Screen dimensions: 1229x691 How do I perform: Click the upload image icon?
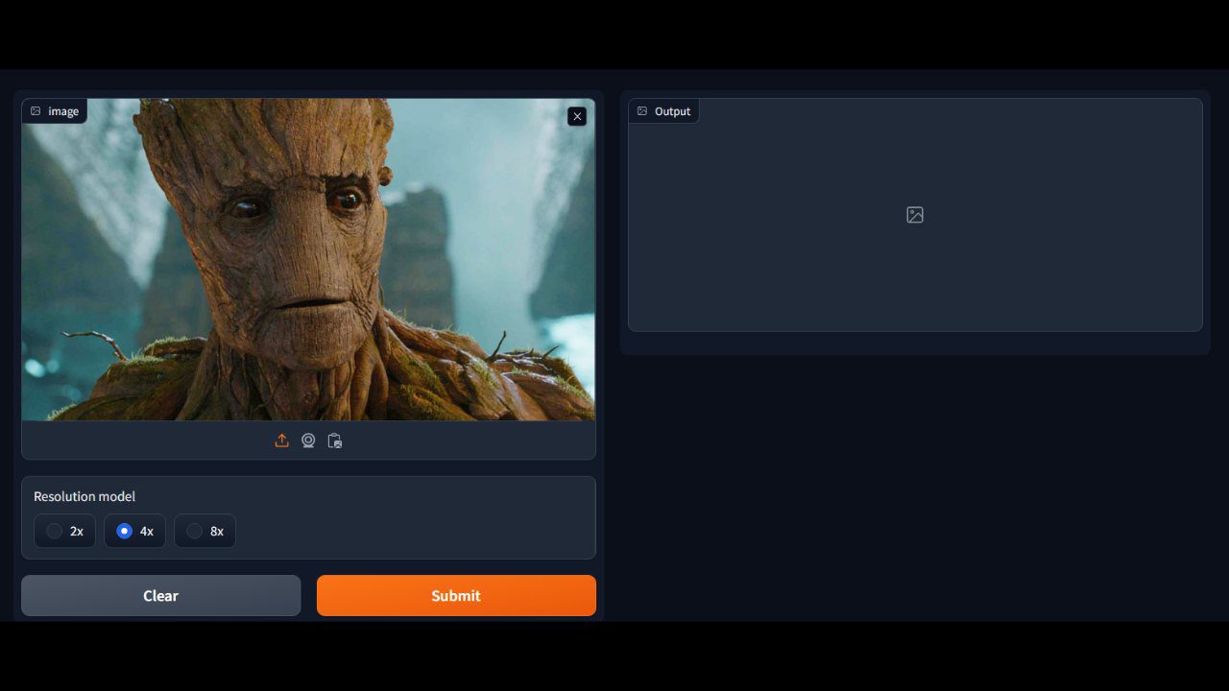tap(281, 441)
